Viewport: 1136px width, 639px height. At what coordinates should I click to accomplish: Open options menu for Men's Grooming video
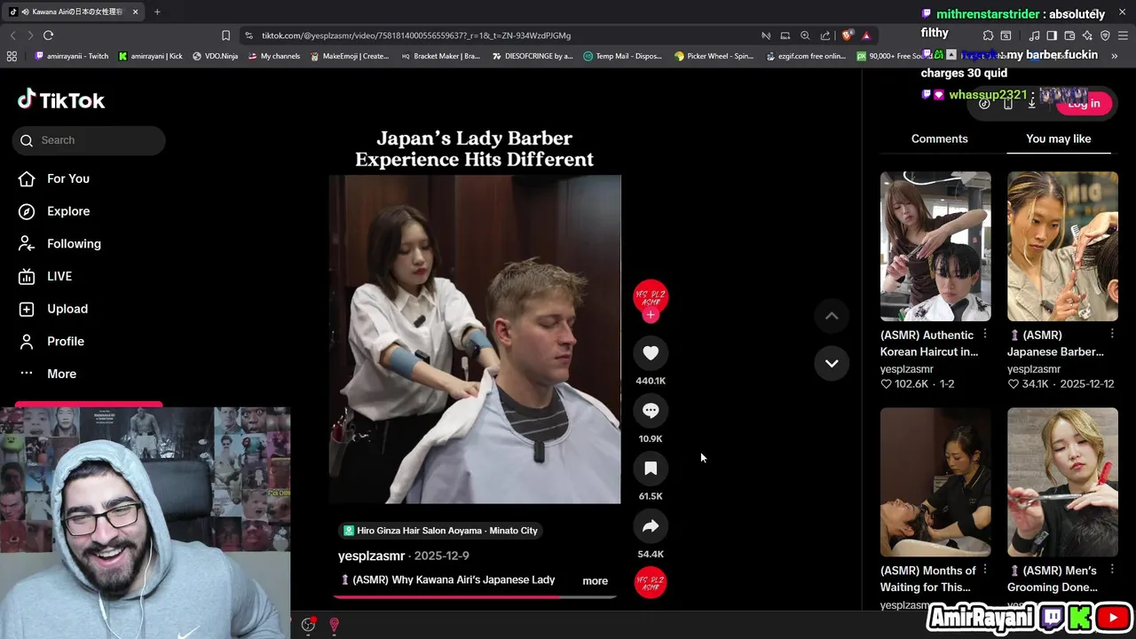click(x=1112, y=571)
